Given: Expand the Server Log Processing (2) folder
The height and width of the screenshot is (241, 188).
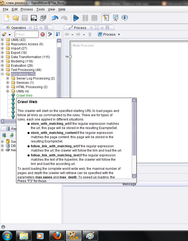Looking at the screenshot, I should click(x=8, y=78).
